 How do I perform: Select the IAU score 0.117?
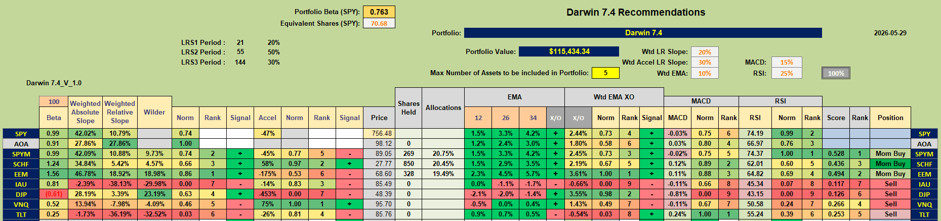(x=836, y=184)
